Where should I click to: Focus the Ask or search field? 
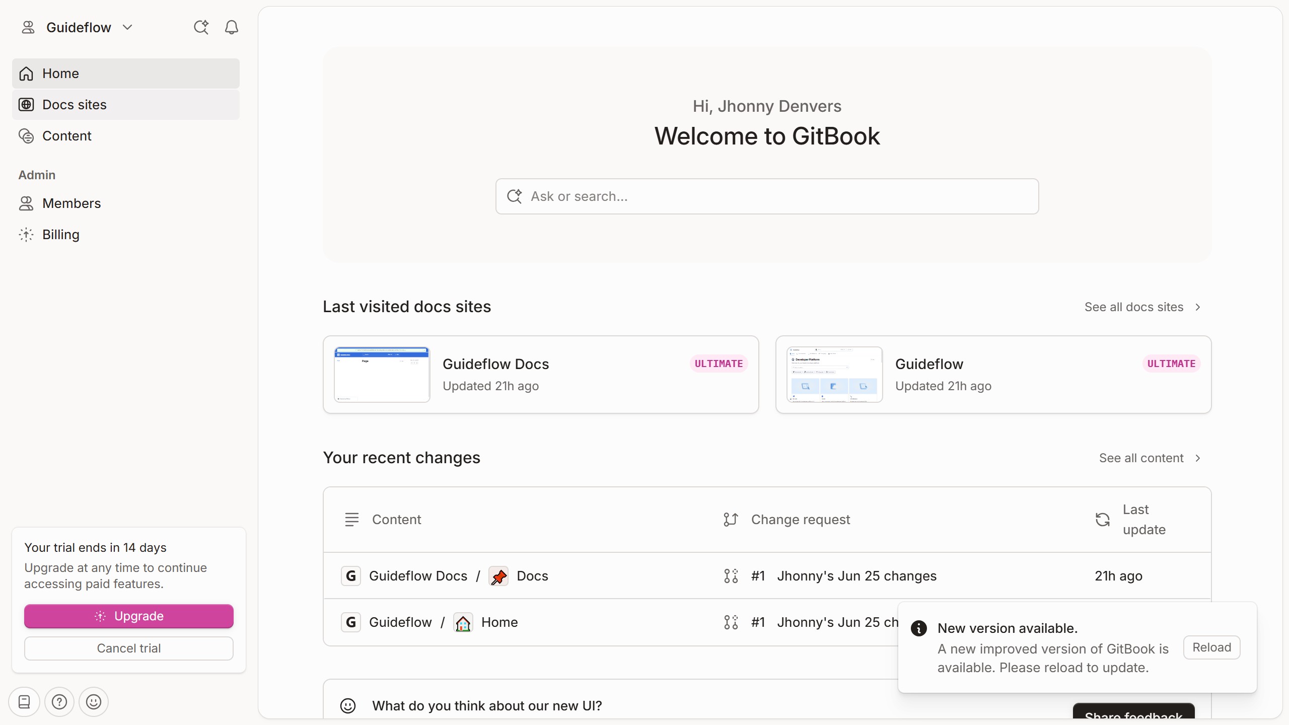767,196
